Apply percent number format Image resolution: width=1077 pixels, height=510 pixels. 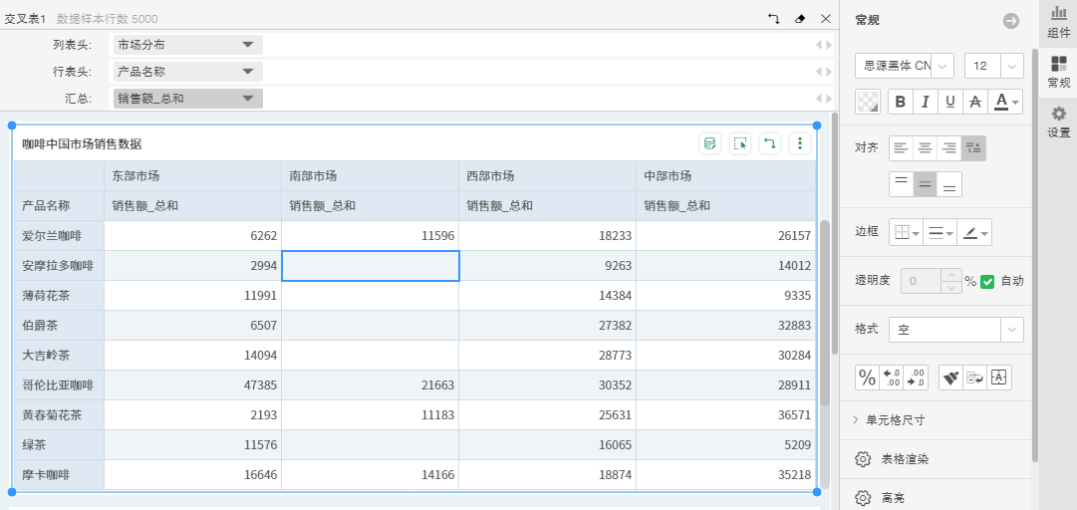tap(867, 378)
